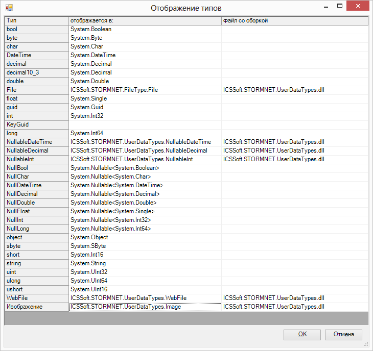This screenshot has height=351, width=373.
Task: Select the 'double' type cell
Action: (37, 81)
